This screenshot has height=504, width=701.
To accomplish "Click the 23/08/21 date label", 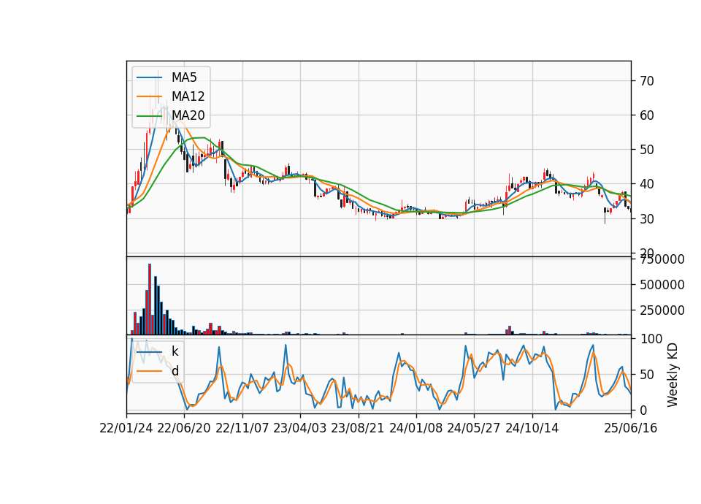I will tap(358, 428).
